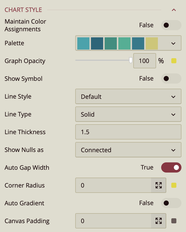
Task: Click yellow indicator beside Corner Radius
Action: (x=174, y=185)
